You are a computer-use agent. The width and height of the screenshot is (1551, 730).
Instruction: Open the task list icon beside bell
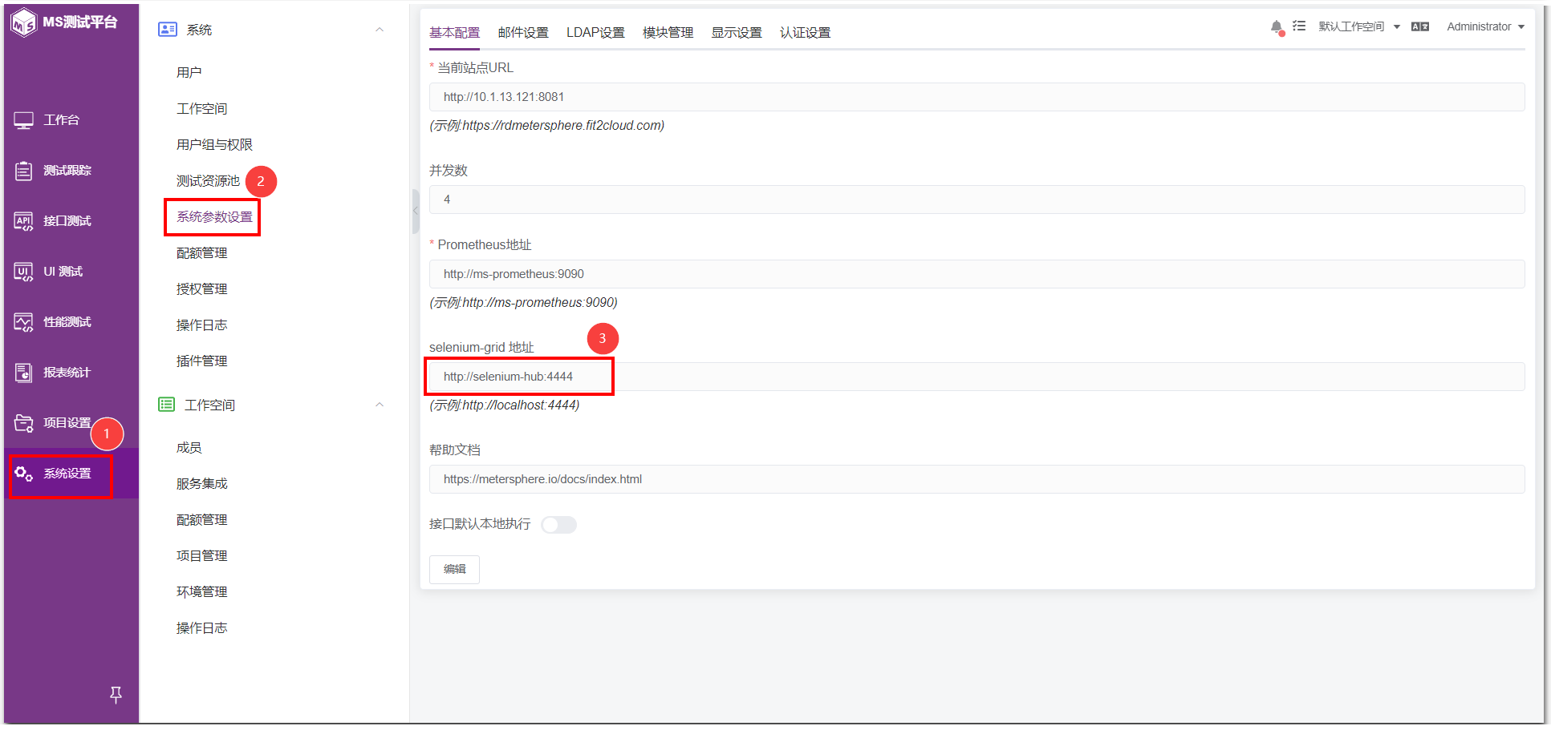coord(1299,26)
